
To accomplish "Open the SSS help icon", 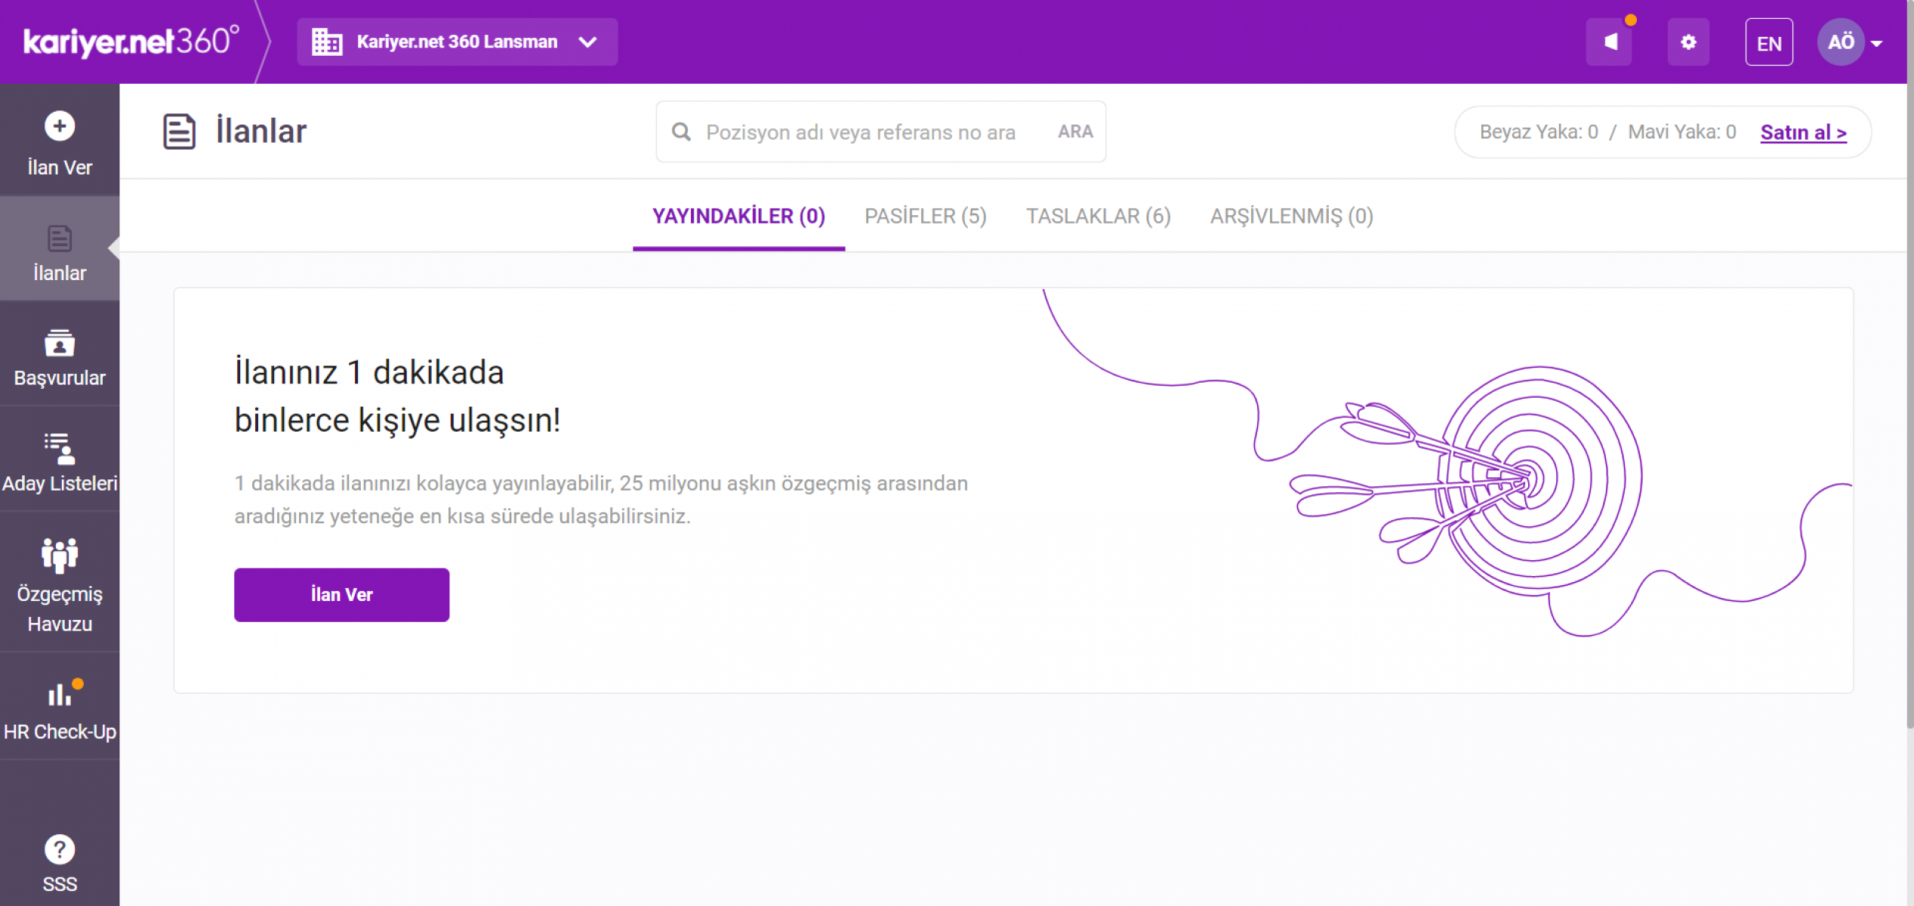I will click(59, 850).
